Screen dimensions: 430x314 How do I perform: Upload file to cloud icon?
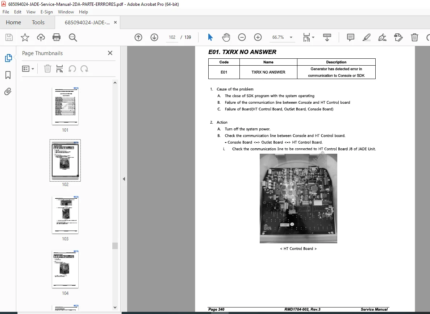coord(41,37)
